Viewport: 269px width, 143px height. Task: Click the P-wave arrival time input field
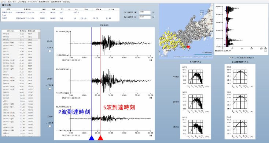[x=145, y=12]
